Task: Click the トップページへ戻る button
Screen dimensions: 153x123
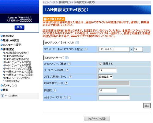Action: point(97,118)
